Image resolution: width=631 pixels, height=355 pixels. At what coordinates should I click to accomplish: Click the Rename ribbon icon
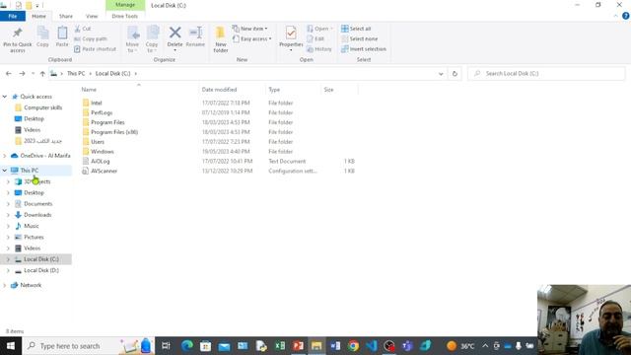[195, 36]
